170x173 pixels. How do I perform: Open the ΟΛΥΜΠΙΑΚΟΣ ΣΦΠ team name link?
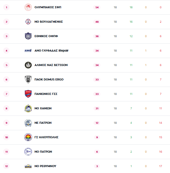48,7
